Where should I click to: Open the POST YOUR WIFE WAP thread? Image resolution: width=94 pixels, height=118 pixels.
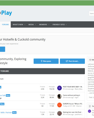(73, 87)
